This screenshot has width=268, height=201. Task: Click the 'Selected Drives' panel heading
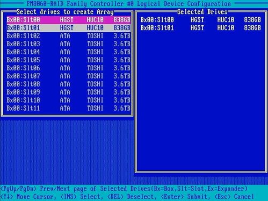[202, 12]
